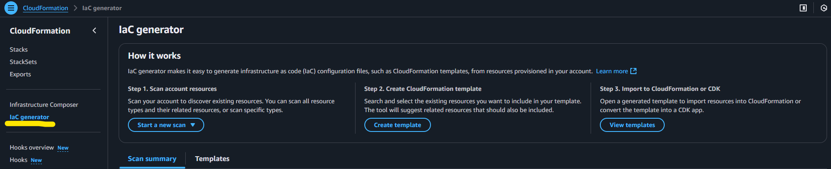
Task: Click the View templates button
Action: 632,125
